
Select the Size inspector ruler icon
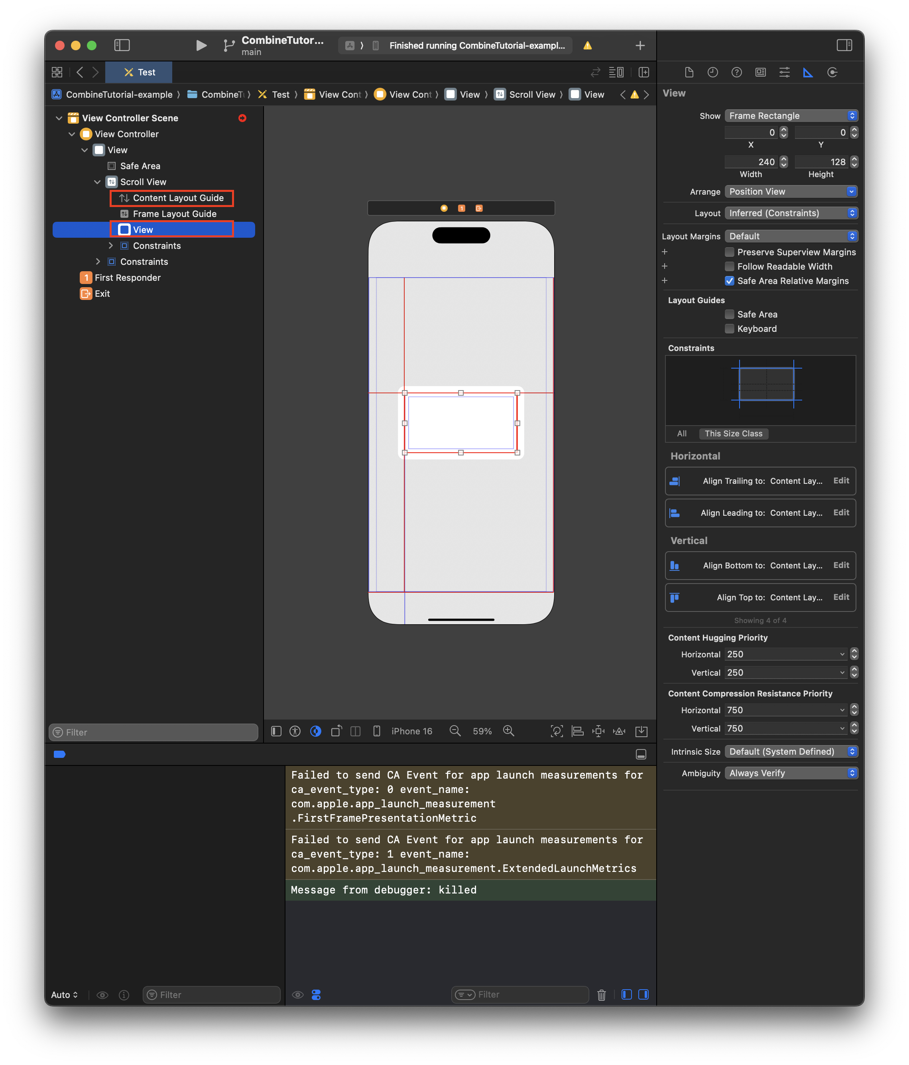point(808,73)
